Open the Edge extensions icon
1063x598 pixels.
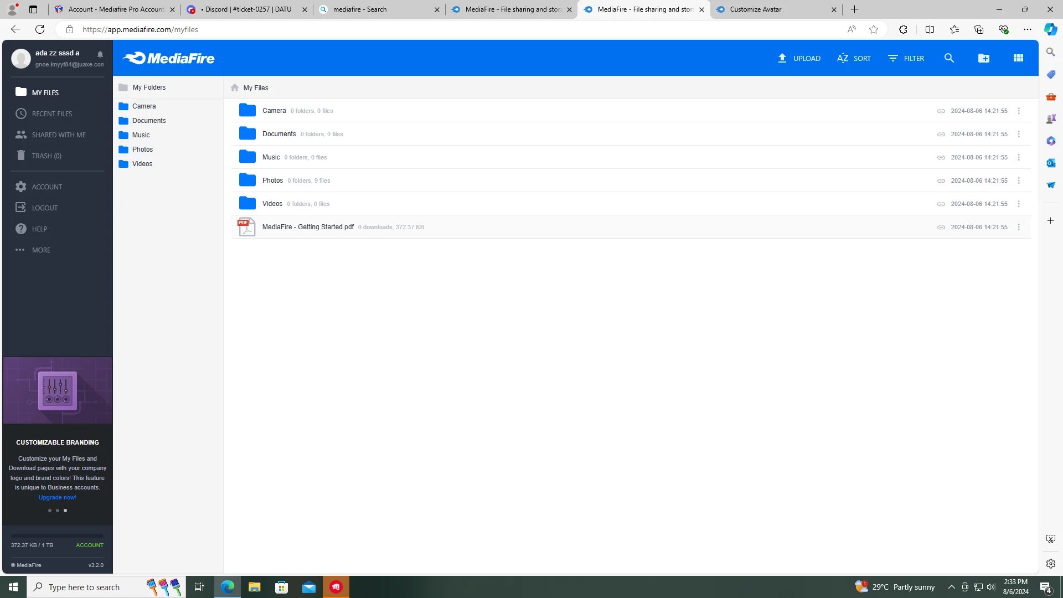tap(903, 29)
